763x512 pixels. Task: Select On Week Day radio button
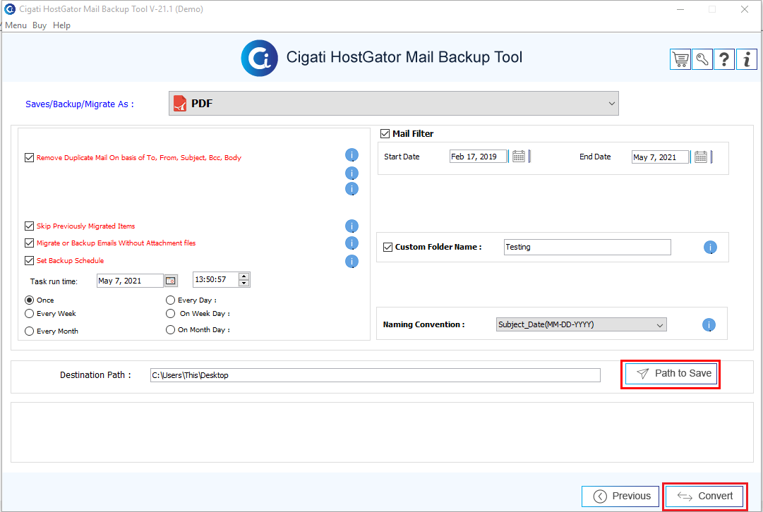click(x=170, y=314)
